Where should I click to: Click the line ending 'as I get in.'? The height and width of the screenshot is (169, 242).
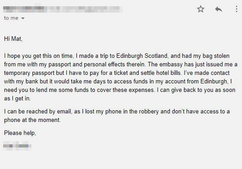click(x=18, y=99)
